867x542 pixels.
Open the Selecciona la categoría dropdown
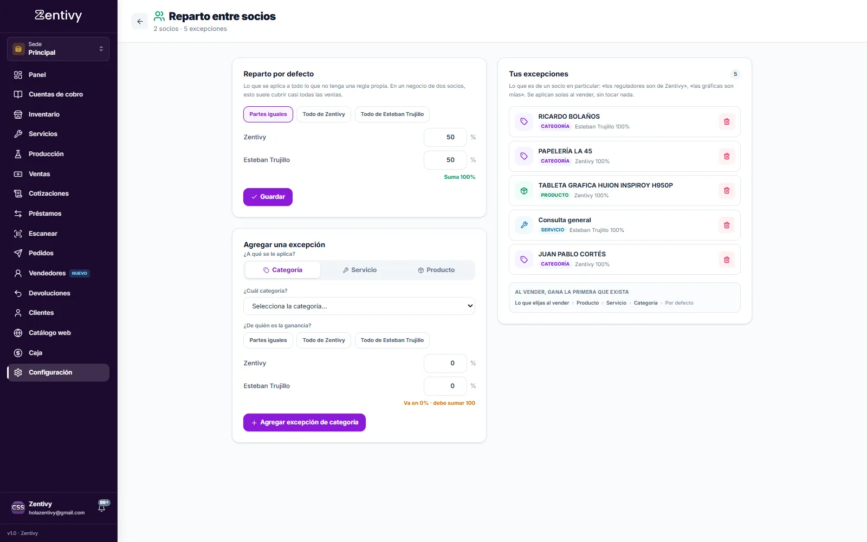[359, 306]
